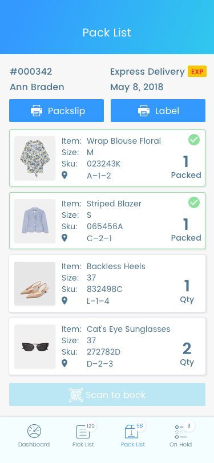Image resolution: width=214 pixels, height=463 pixels.
Task: Tap the Scan to book button
Action: coord(107,395)
